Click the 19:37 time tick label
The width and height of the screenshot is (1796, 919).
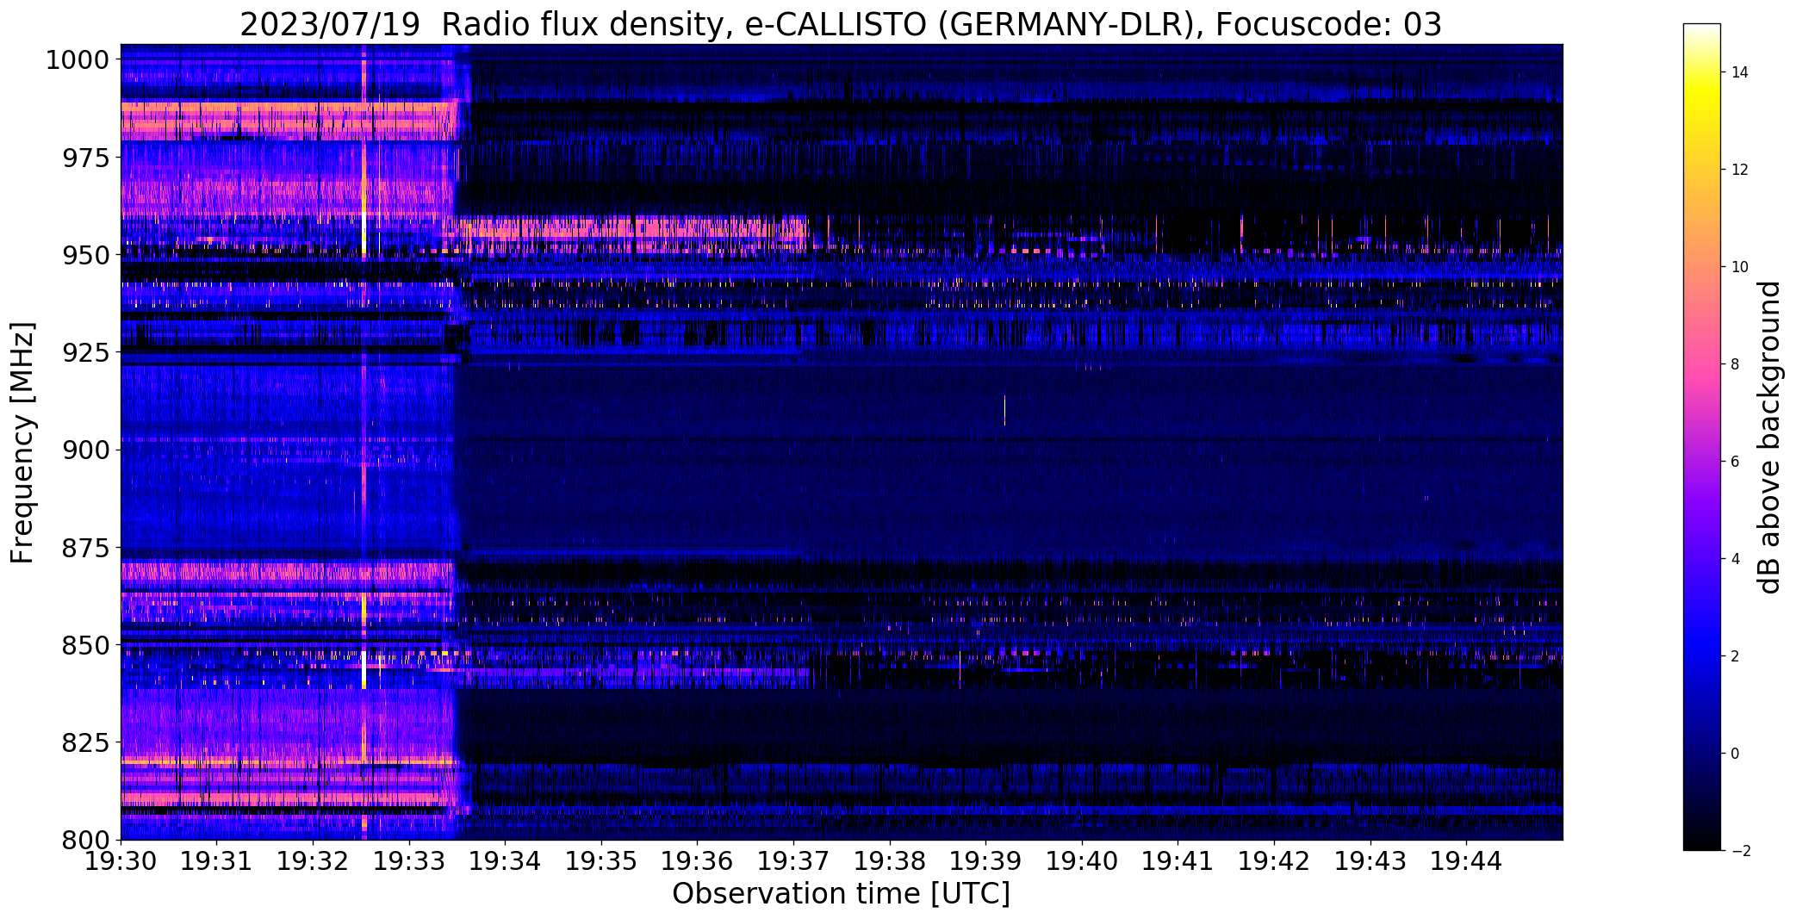tap(794, 860)
